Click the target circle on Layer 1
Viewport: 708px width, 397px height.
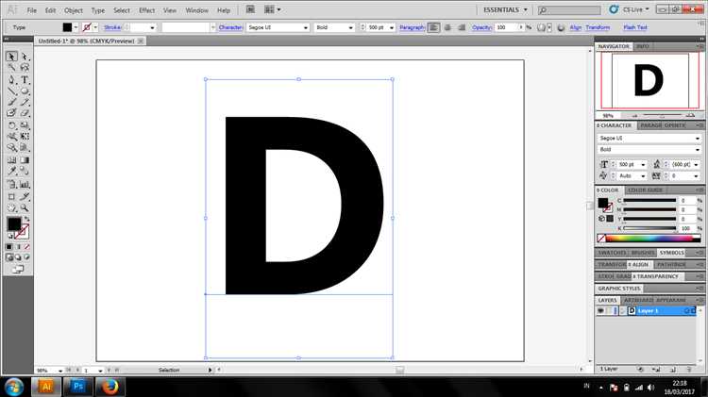[x=687, y=311]
